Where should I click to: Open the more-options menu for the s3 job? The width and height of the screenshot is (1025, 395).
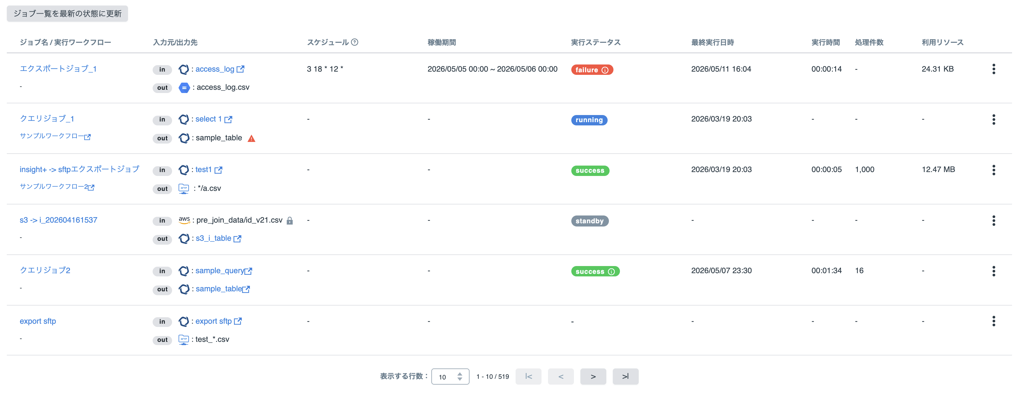click(994, 221)
